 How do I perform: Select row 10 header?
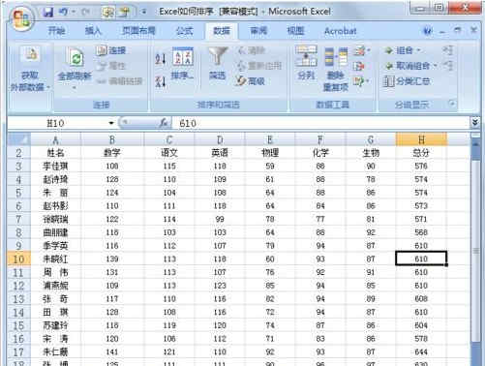[18, 259]
